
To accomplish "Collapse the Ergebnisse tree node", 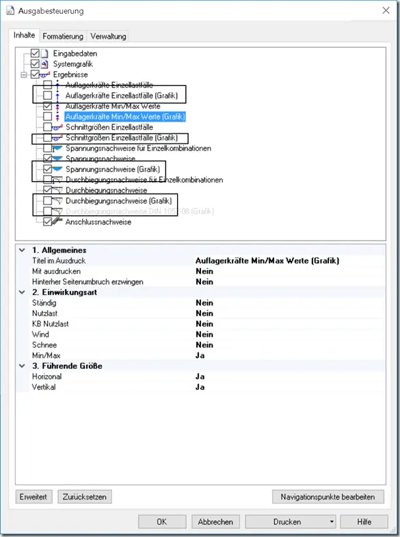I will pyautogui.click(x=24, y=74).
